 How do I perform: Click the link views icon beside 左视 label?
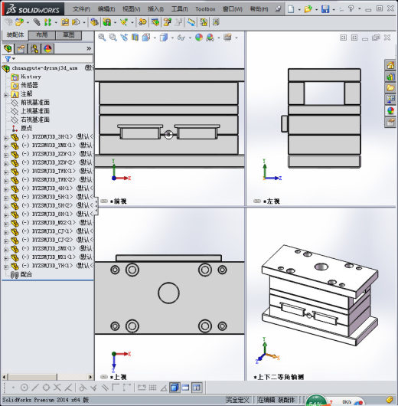pos(257,201)
